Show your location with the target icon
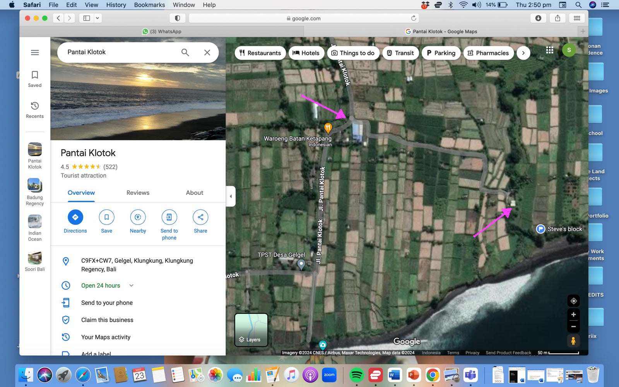619x387 pixels. (x=573, y=301)
